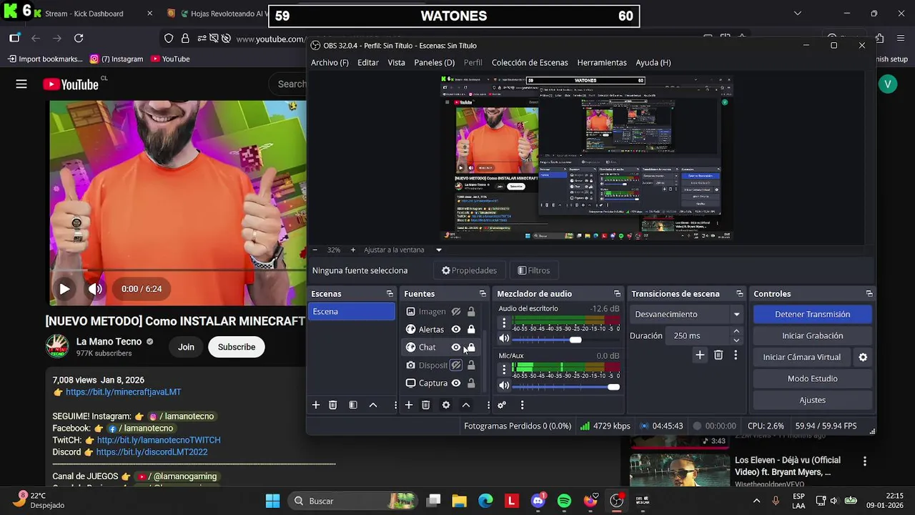The width and height of the screenshot is (915, 515).
Task: Open advanced audio properties gears icon
Action: [x=502, y=405]
